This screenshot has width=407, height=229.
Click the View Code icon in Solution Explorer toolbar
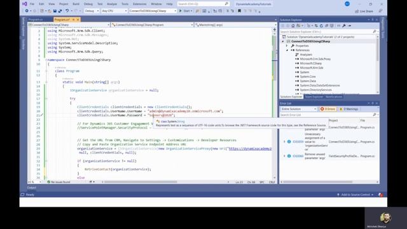(x=339, y=25)
